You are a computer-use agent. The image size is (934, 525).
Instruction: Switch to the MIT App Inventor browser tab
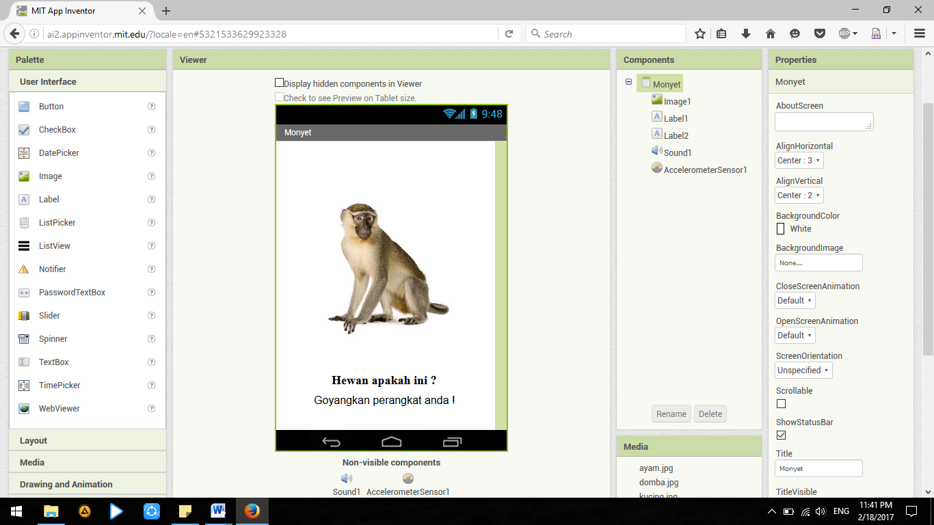click(x=82, y=11)
